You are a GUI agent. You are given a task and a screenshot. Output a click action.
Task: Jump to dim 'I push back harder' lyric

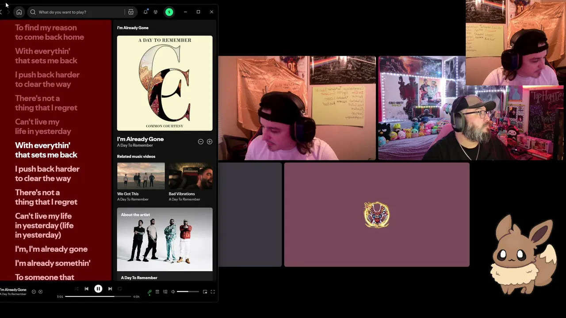click(47, 79)
